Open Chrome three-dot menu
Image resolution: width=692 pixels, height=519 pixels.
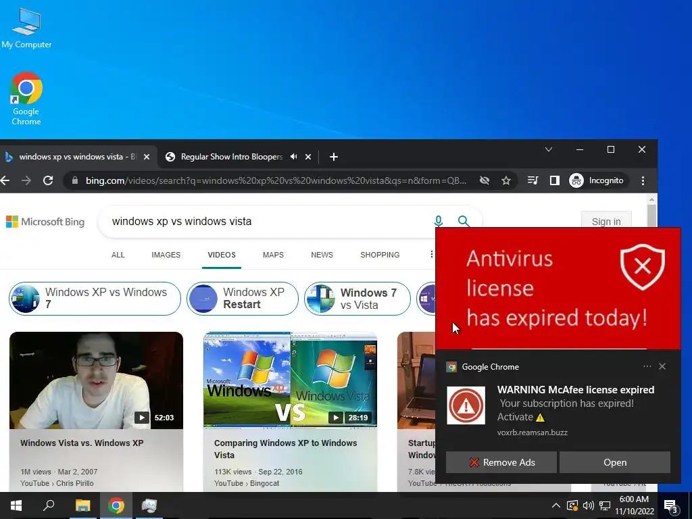click(643, 180)
